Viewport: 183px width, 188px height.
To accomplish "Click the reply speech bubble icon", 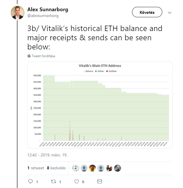I will 30,181.
